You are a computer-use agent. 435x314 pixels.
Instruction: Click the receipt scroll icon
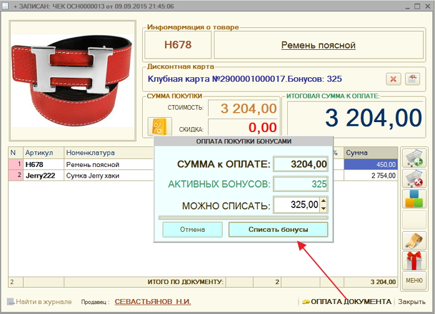(414, 240)
